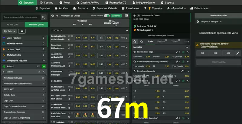Open bet slip settings gear icon
Image resolution: width=242 pixels, height=124 pixels.
198,22
